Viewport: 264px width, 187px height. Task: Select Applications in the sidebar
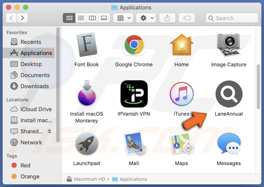coord(29,53)
